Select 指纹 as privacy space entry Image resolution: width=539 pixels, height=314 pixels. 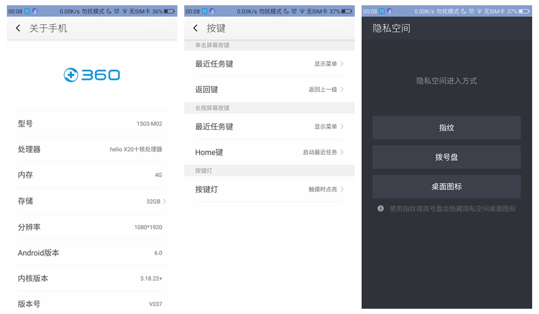point(446,128)
